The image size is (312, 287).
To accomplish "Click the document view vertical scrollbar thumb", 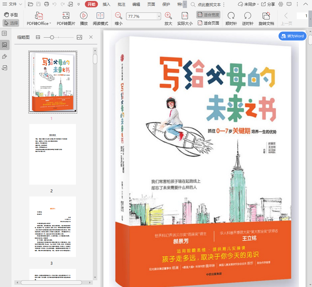I will tap(310, 39).
